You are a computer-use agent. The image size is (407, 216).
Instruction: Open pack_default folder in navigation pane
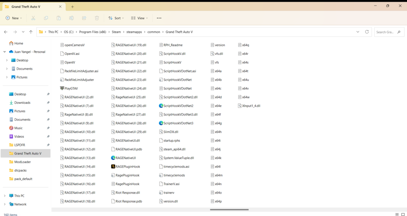20,179
